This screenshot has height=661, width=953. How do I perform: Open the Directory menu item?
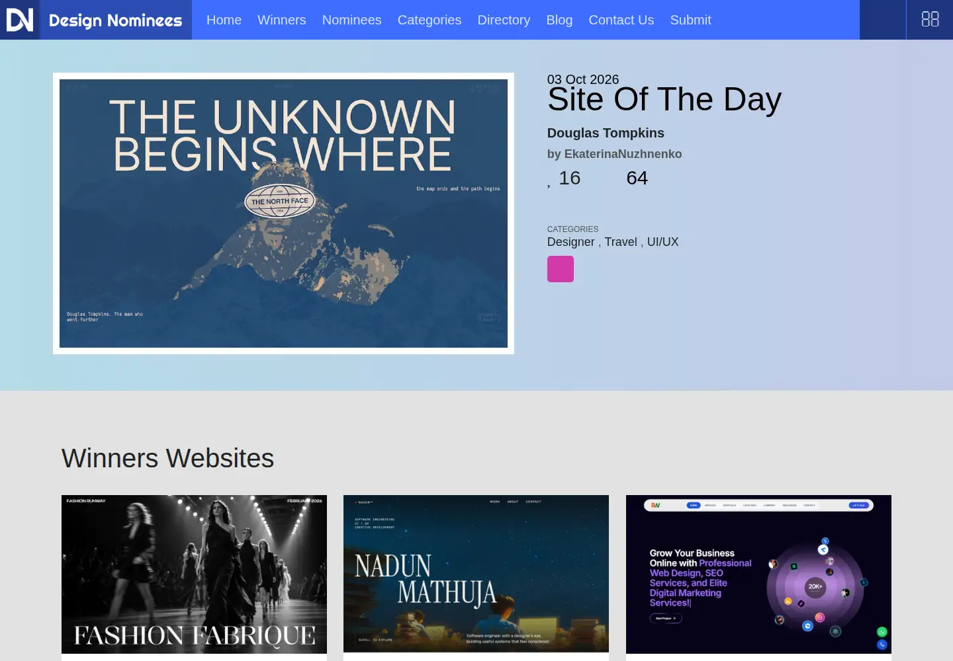[x=504, y=20]
